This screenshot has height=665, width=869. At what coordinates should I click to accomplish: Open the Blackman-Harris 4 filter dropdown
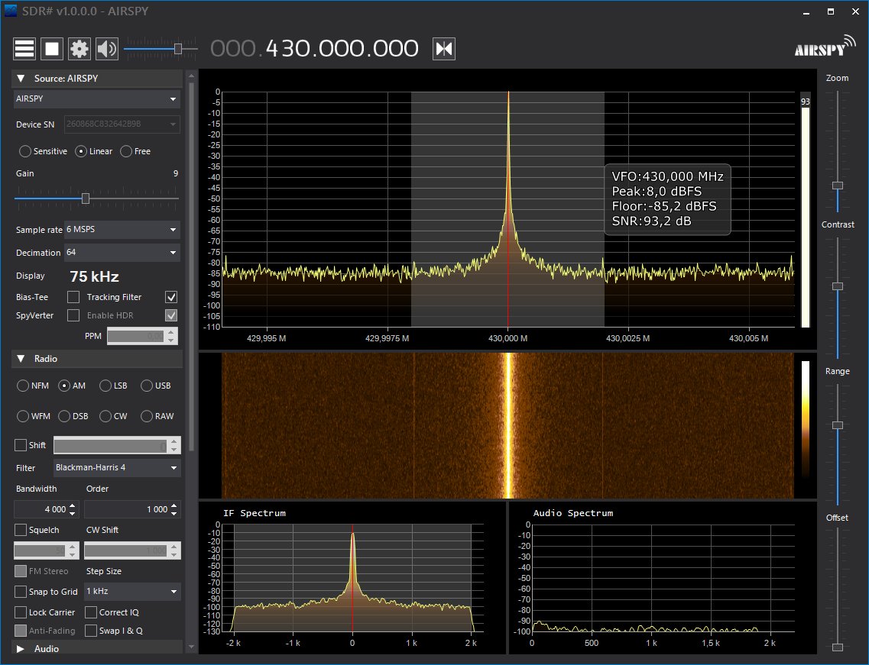pyautogui.click(x=117, y=468)
